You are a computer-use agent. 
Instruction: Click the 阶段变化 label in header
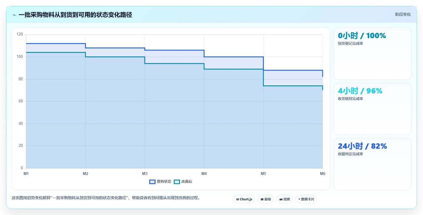[403, 14]
